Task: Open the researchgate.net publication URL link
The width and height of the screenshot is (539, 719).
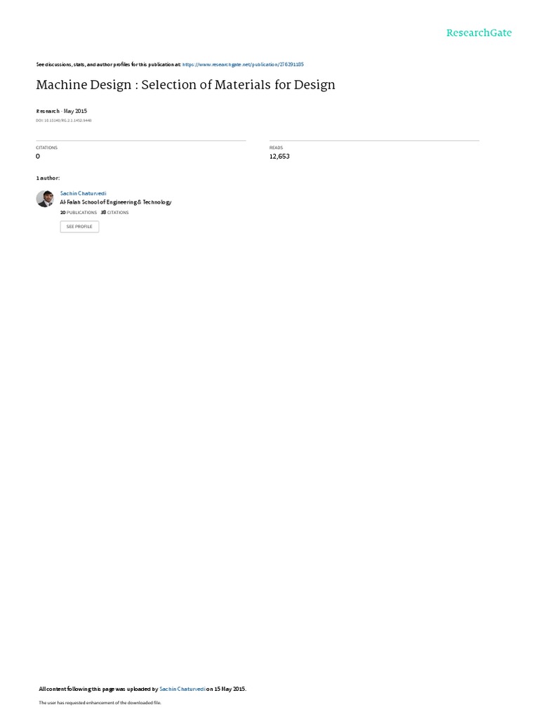Action: (243, 65)
